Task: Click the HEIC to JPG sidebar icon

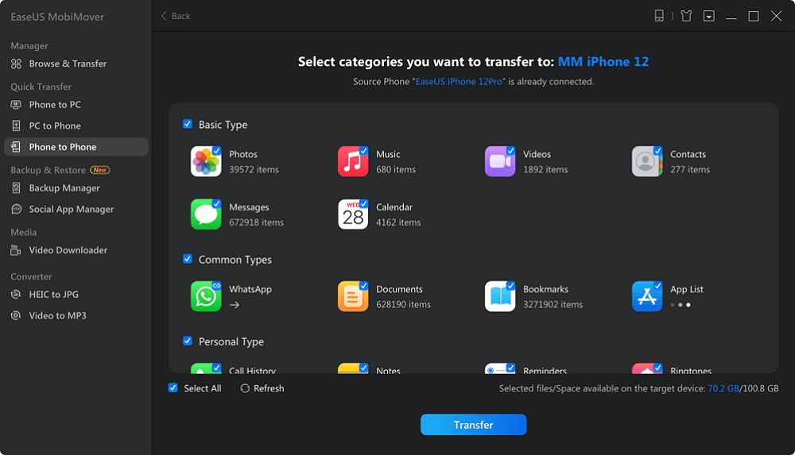Action: coord(16,295)
